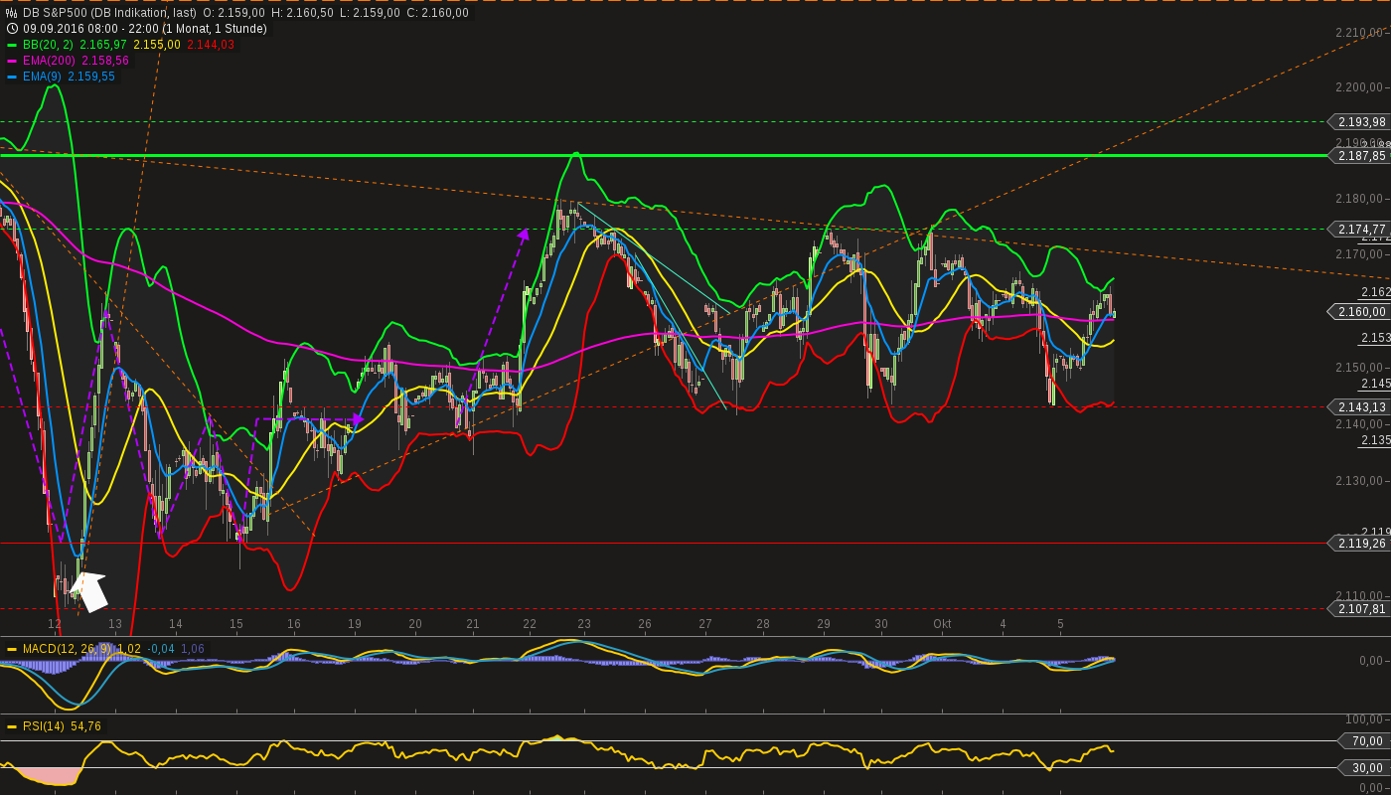Click the MACD signal value -0,04
This screenshot has width=1391, height=795.
(161, 649)
